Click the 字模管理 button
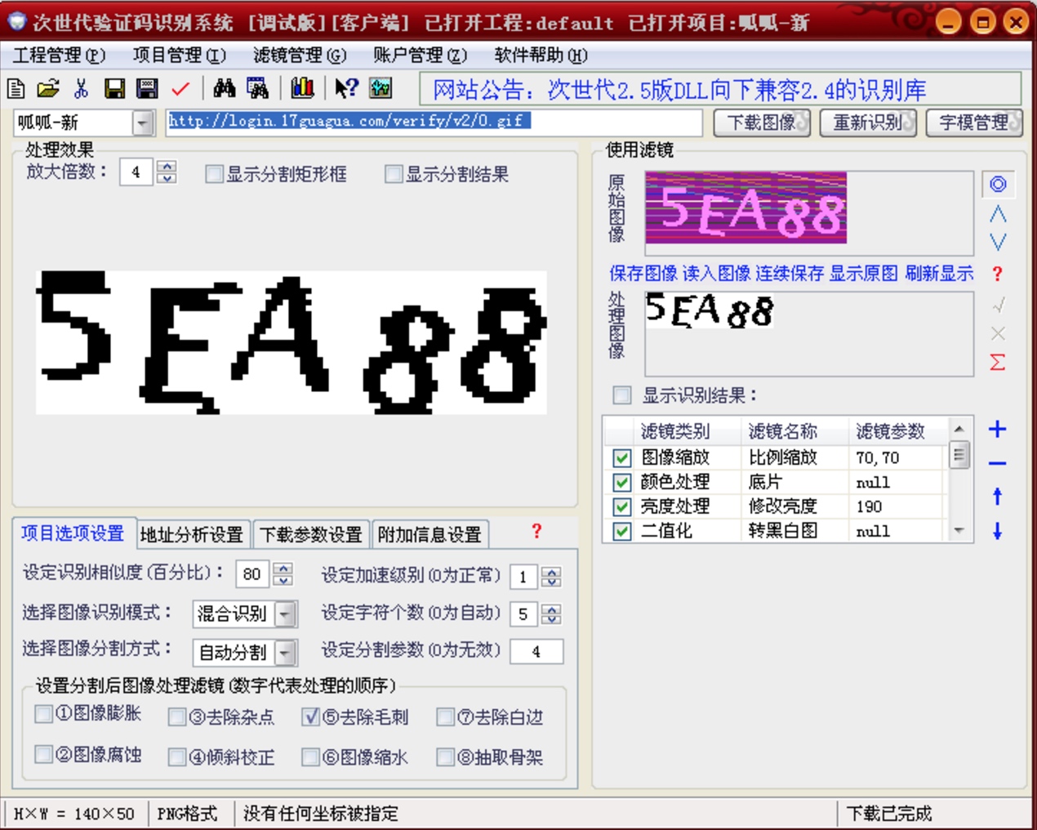The height and width of the screenshot is (830, 1037). [x=974, y=123]
